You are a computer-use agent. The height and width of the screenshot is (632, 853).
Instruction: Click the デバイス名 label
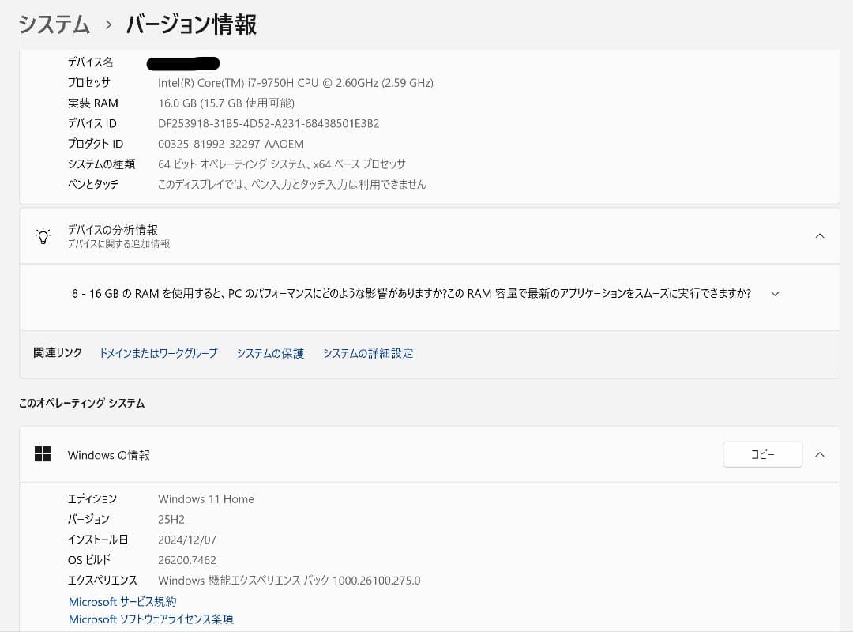pyautogui.click(x=90, y=62)
